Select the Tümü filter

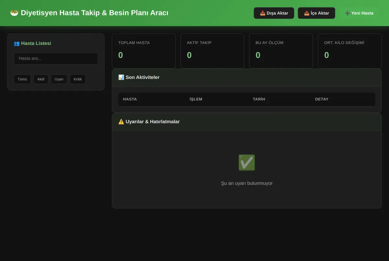click(22, 79)
